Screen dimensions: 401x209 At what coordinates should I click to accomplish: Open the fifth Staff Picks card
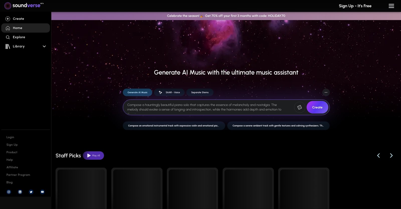tap(304, 188)
